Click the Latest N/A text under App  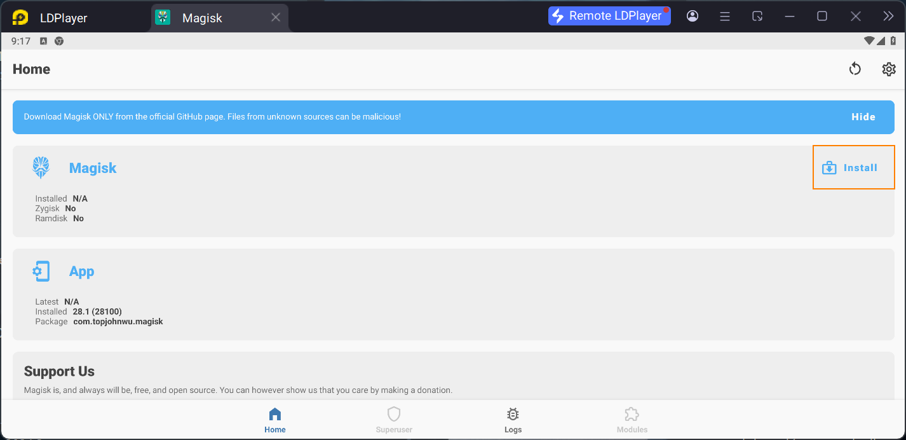click(x=57, y=301)
